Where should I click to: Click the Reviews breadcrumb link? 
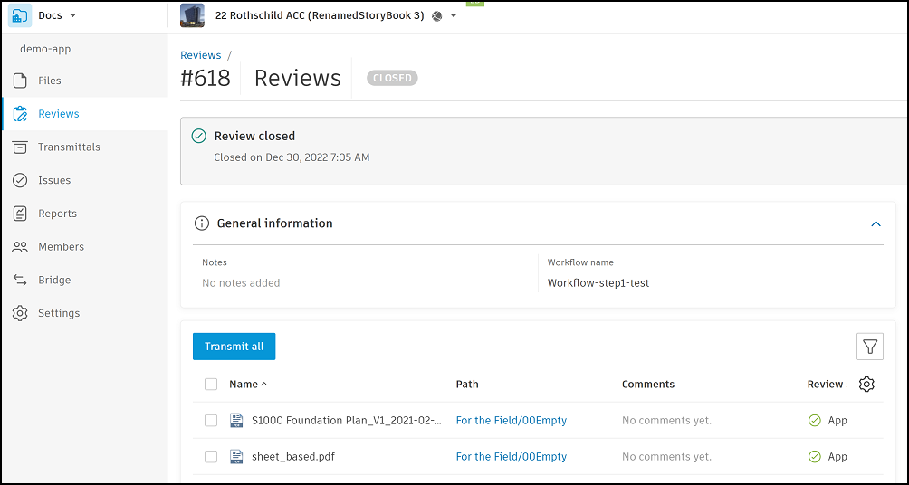(200, 55)
